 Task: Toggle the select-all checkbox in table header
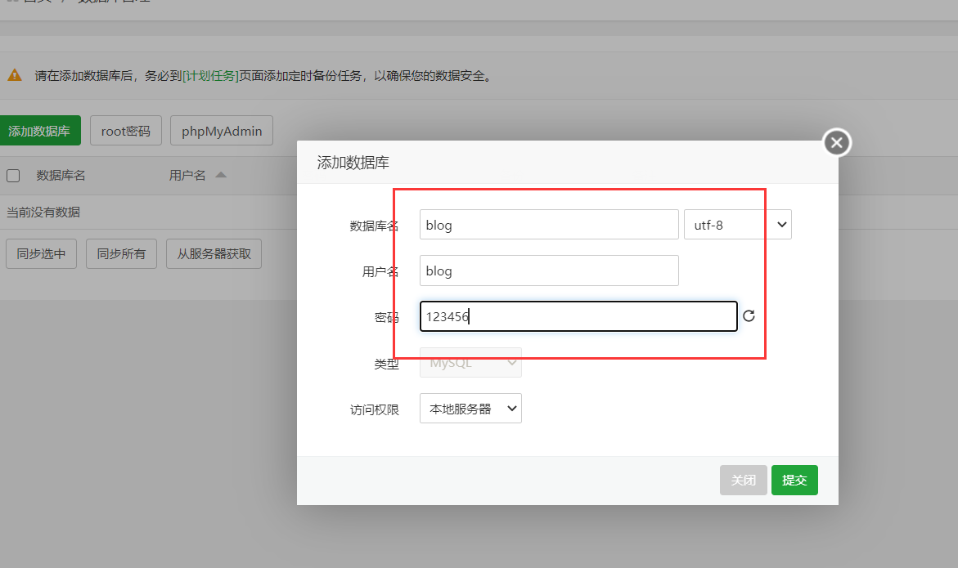point(13,176)
